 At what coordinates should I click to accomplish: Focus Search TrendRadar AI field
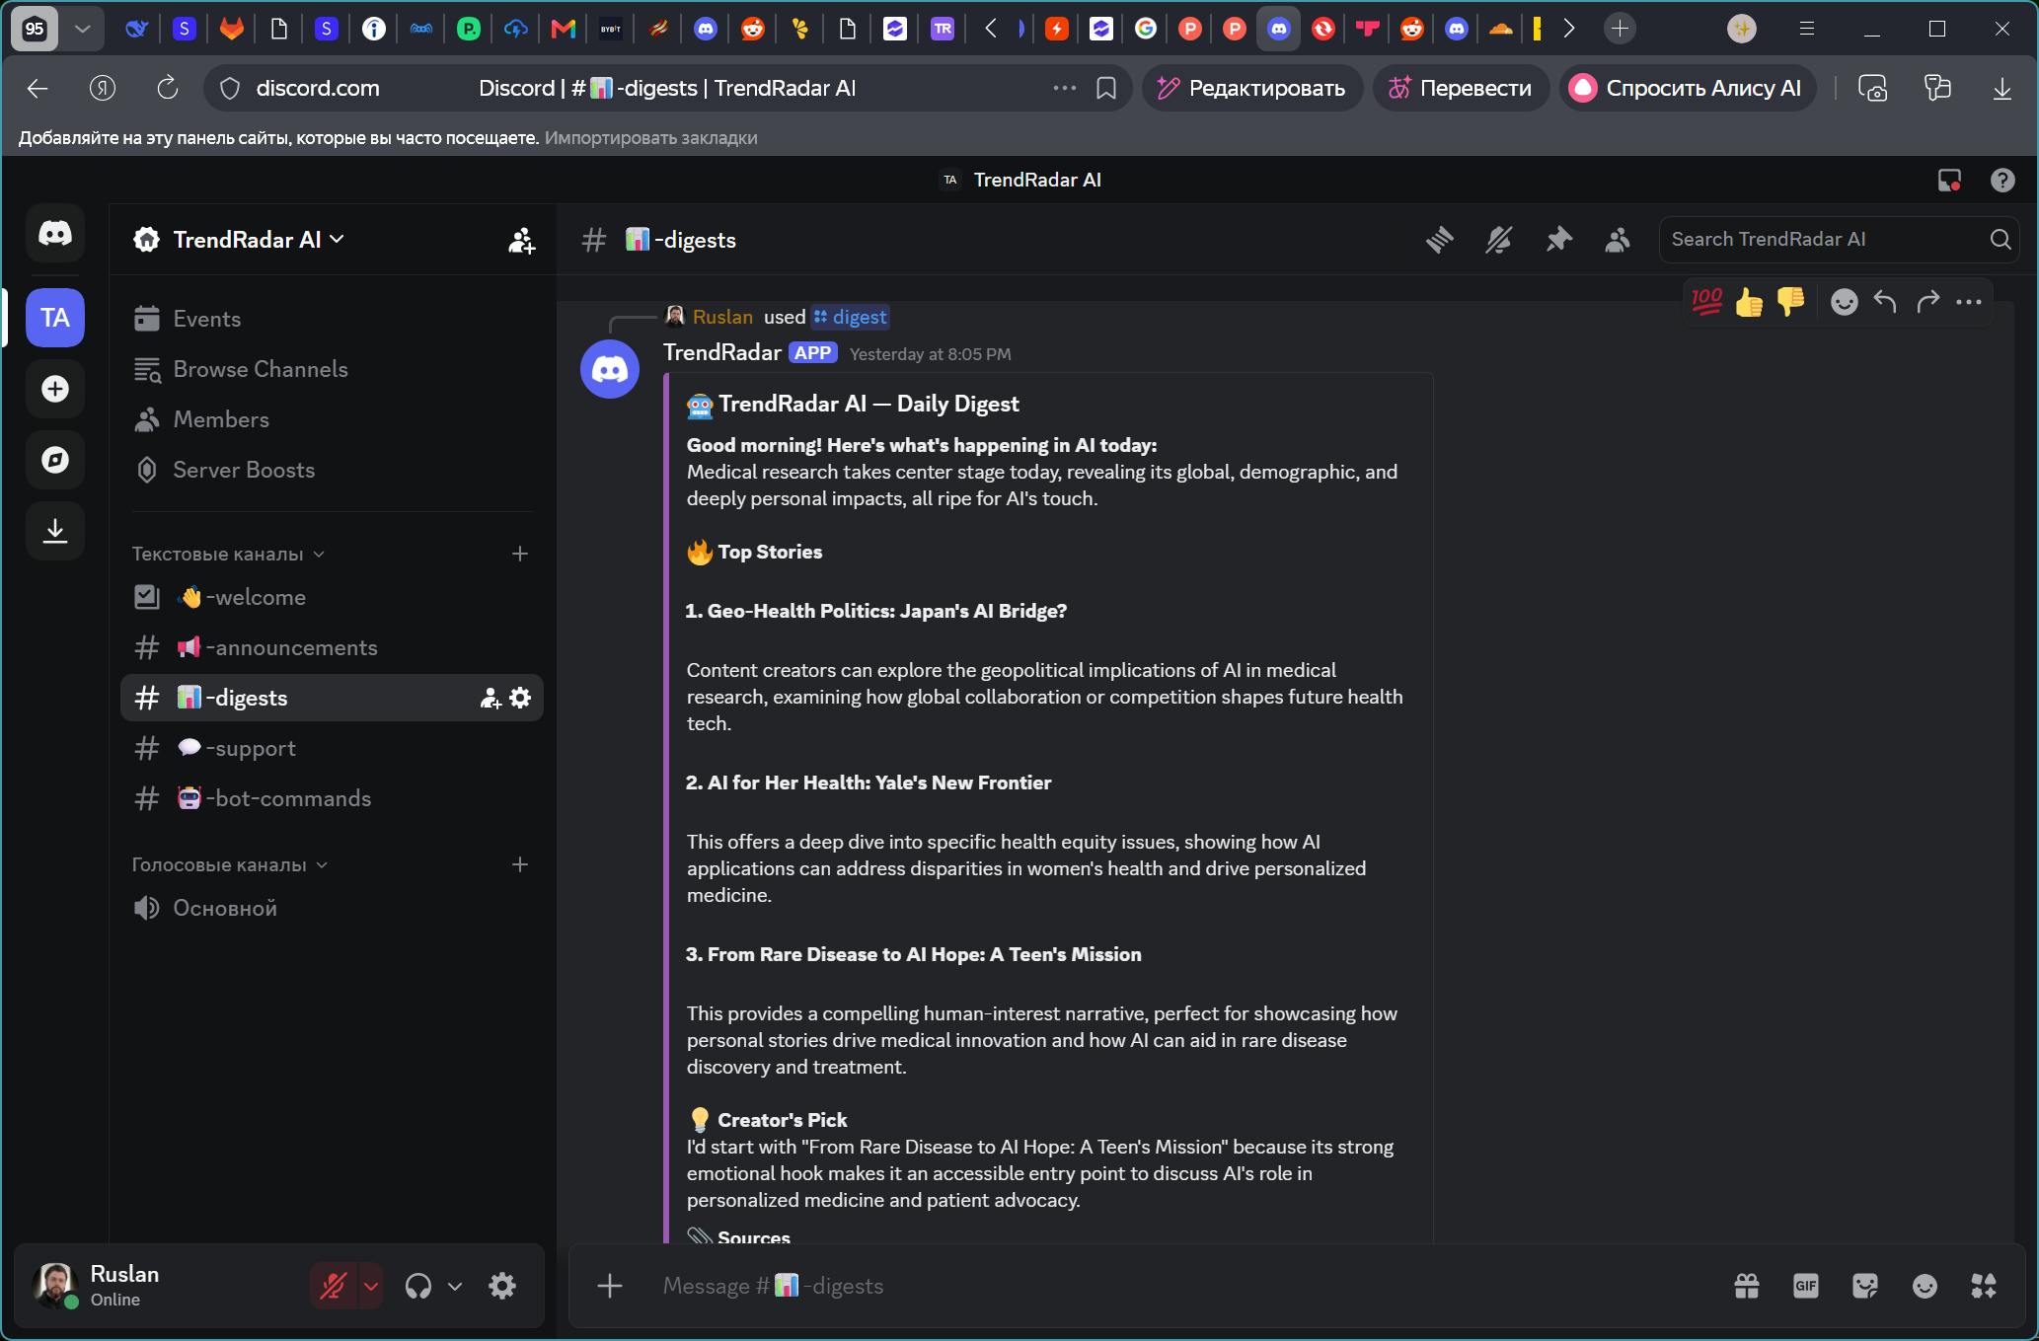point(1838,240)
